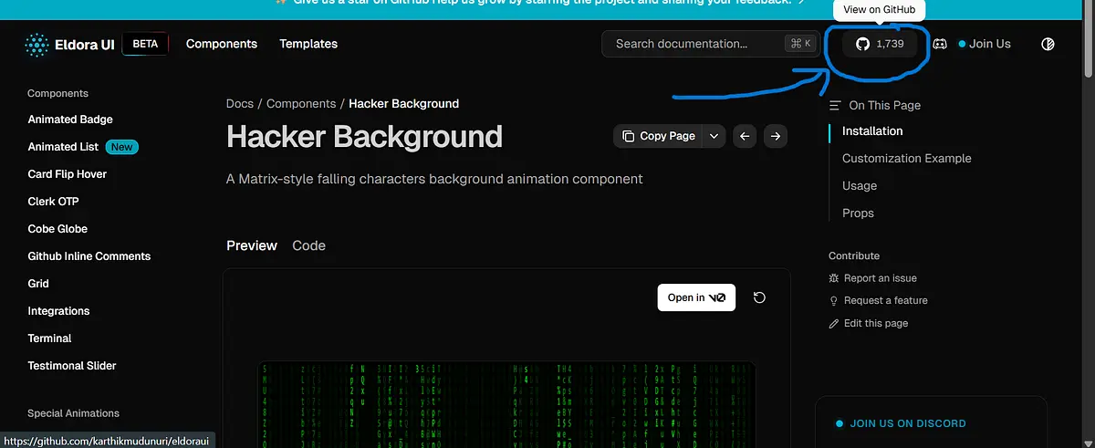Open the Components nav menu
This screenshot has width=1095, height=448.
click(222, 44)
